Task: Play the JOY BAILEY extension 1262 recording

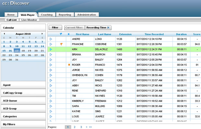Action: coord(51,80)
